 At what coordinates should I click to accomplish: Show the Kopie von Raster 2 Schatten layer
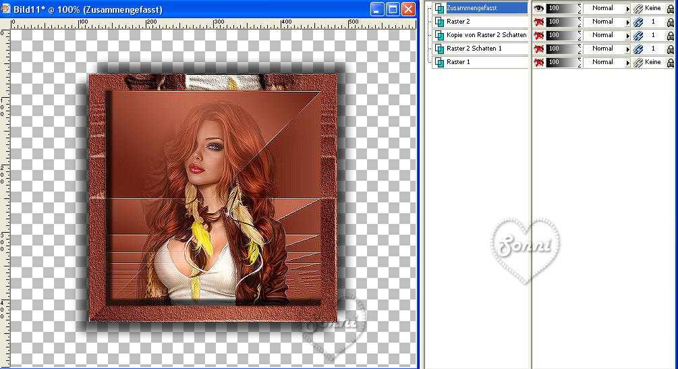pos(538,35)
